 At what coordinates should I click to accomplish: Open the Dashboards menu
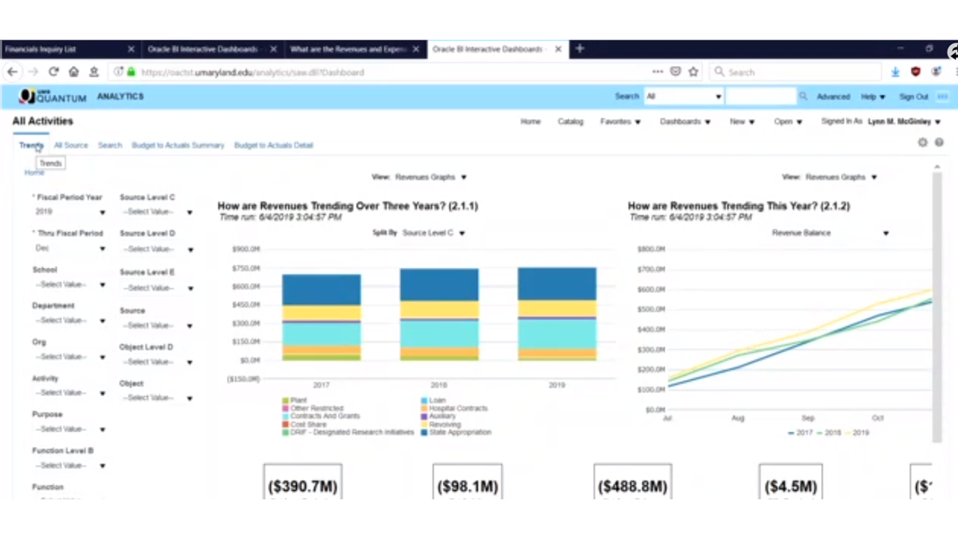pos(685,121)
